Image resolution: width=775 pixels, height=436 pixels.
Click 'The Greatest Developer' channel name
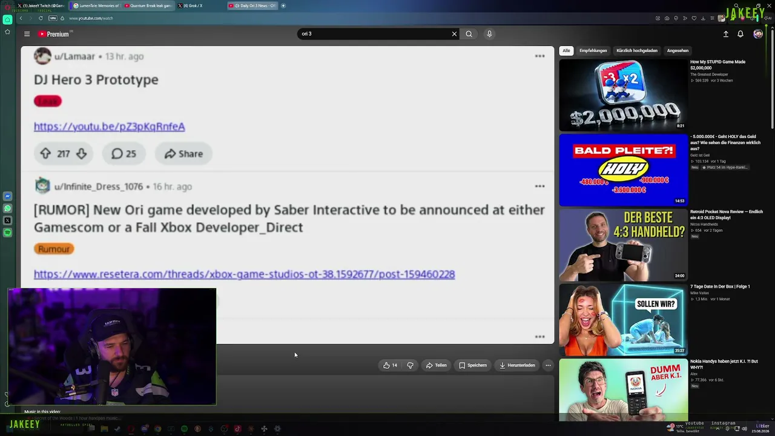(x=709, y=74)
